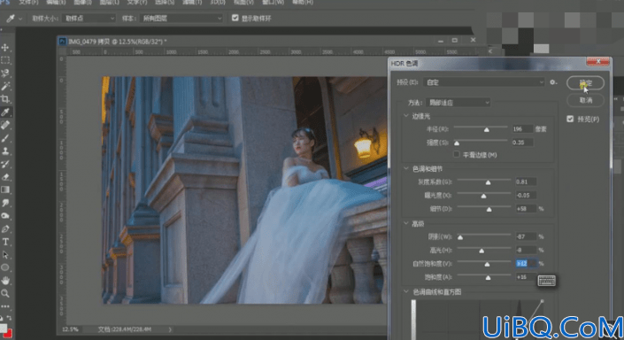Open the Filter (T) menu
The image size is (624, 340).
click(x=192, y=3)
